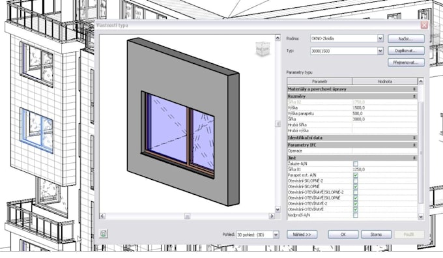Viewport: 443px width, 258px height.
Task: Click the Parametr column header
Action: click(319, 81)
